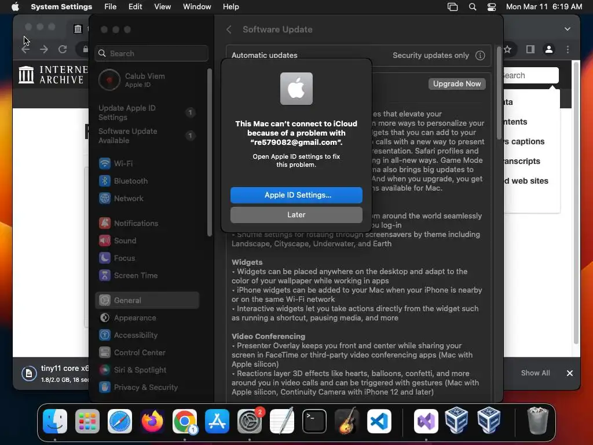
Task: Click Chrome forward arrow
Action: click(x=44, y=49)
